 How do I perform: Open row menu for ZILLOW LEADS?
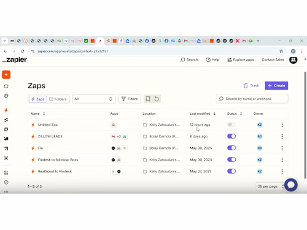pos(282,136)
